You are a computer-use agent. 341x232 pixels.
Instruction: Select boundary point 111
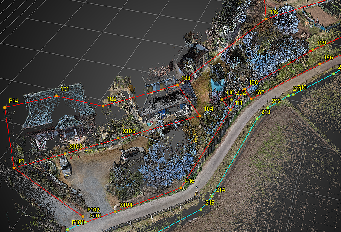(231, 110)
